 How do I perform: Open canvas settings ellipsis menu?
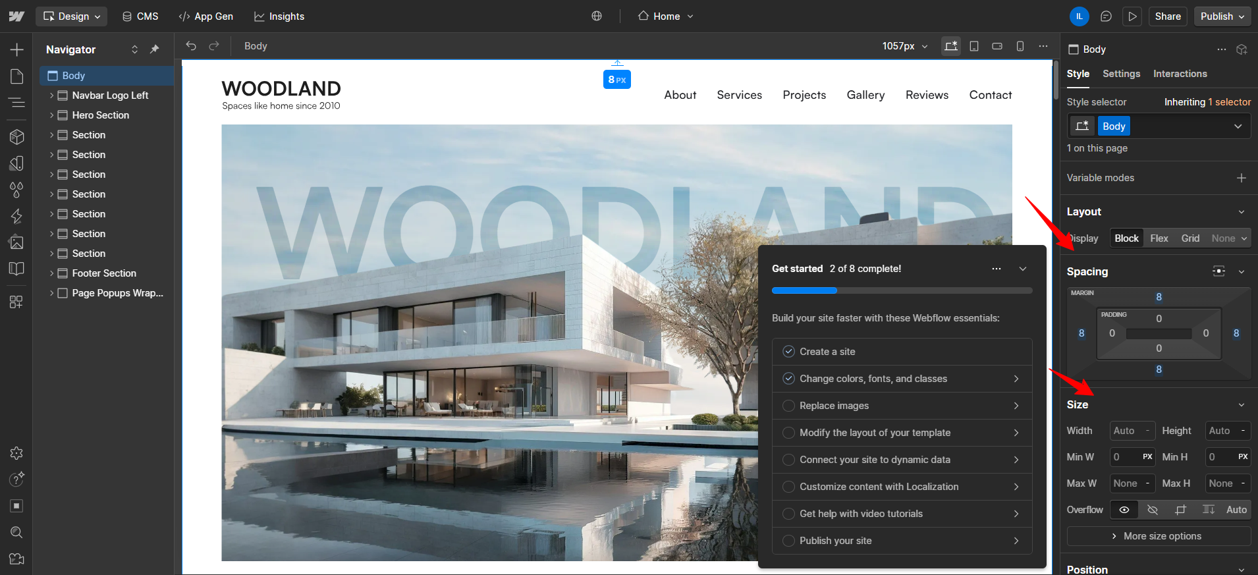click(x=1043, y=46)
